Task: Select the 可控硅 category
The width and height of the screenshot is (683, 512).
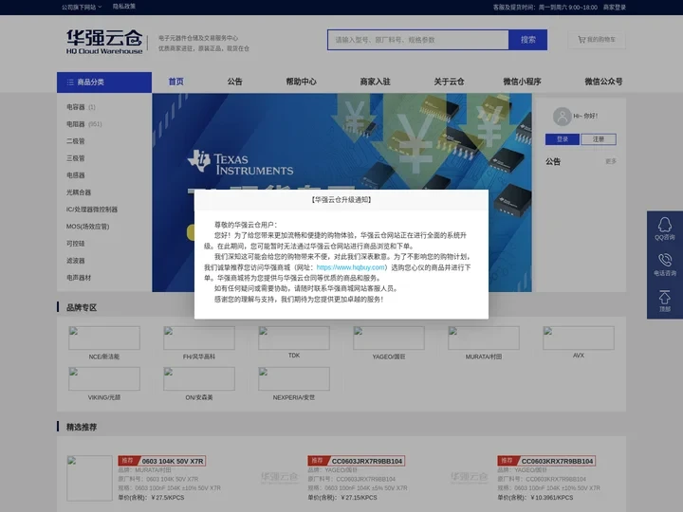Action: tap(75, 244)
